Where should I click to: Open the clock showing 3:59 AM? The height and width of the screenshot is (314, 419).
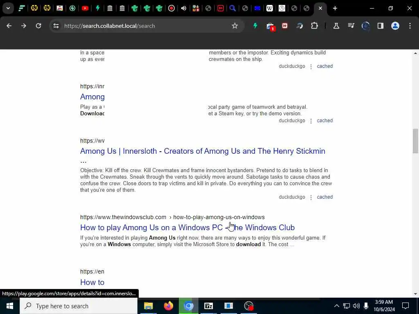click(384, 306)
